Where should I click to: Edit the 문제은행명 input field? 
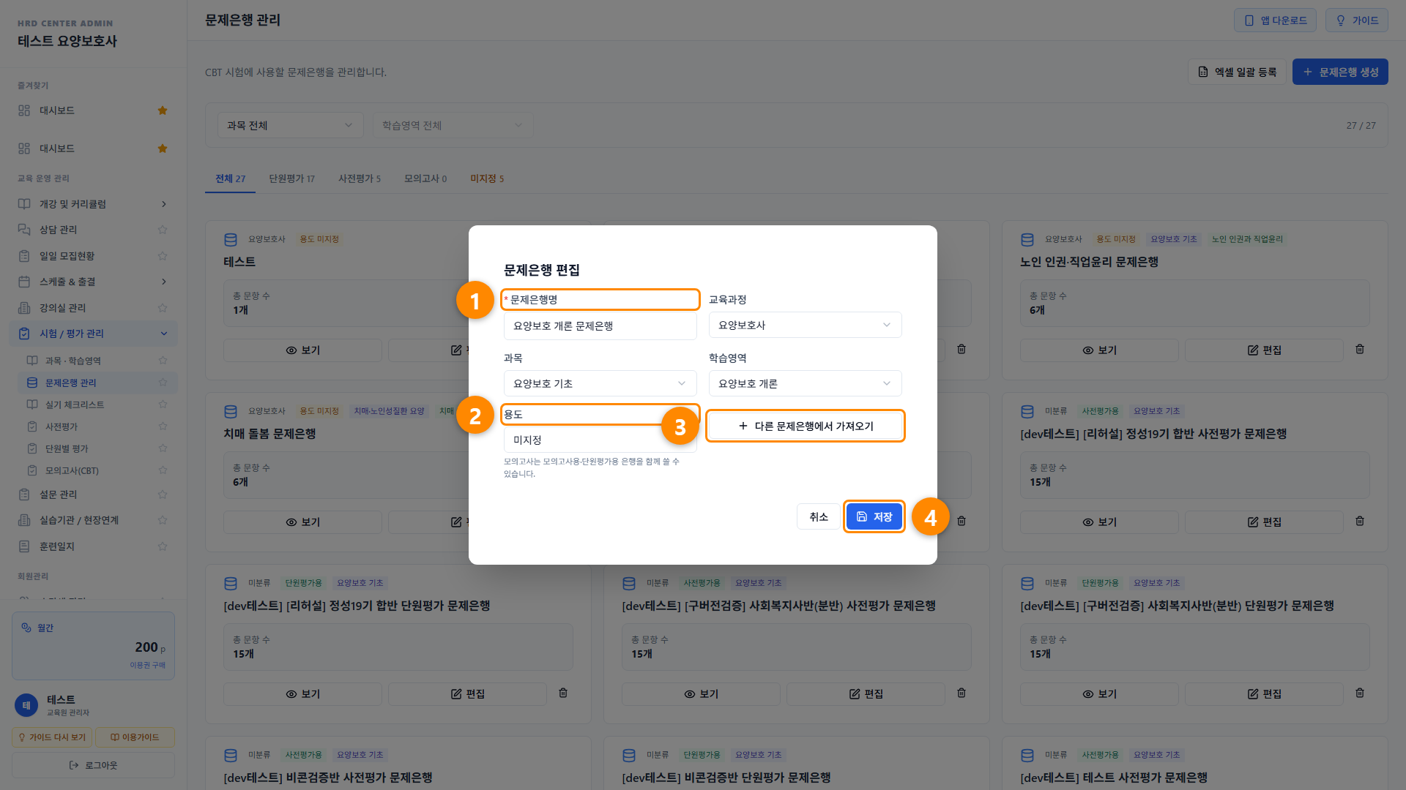click(x=600, y=326)
